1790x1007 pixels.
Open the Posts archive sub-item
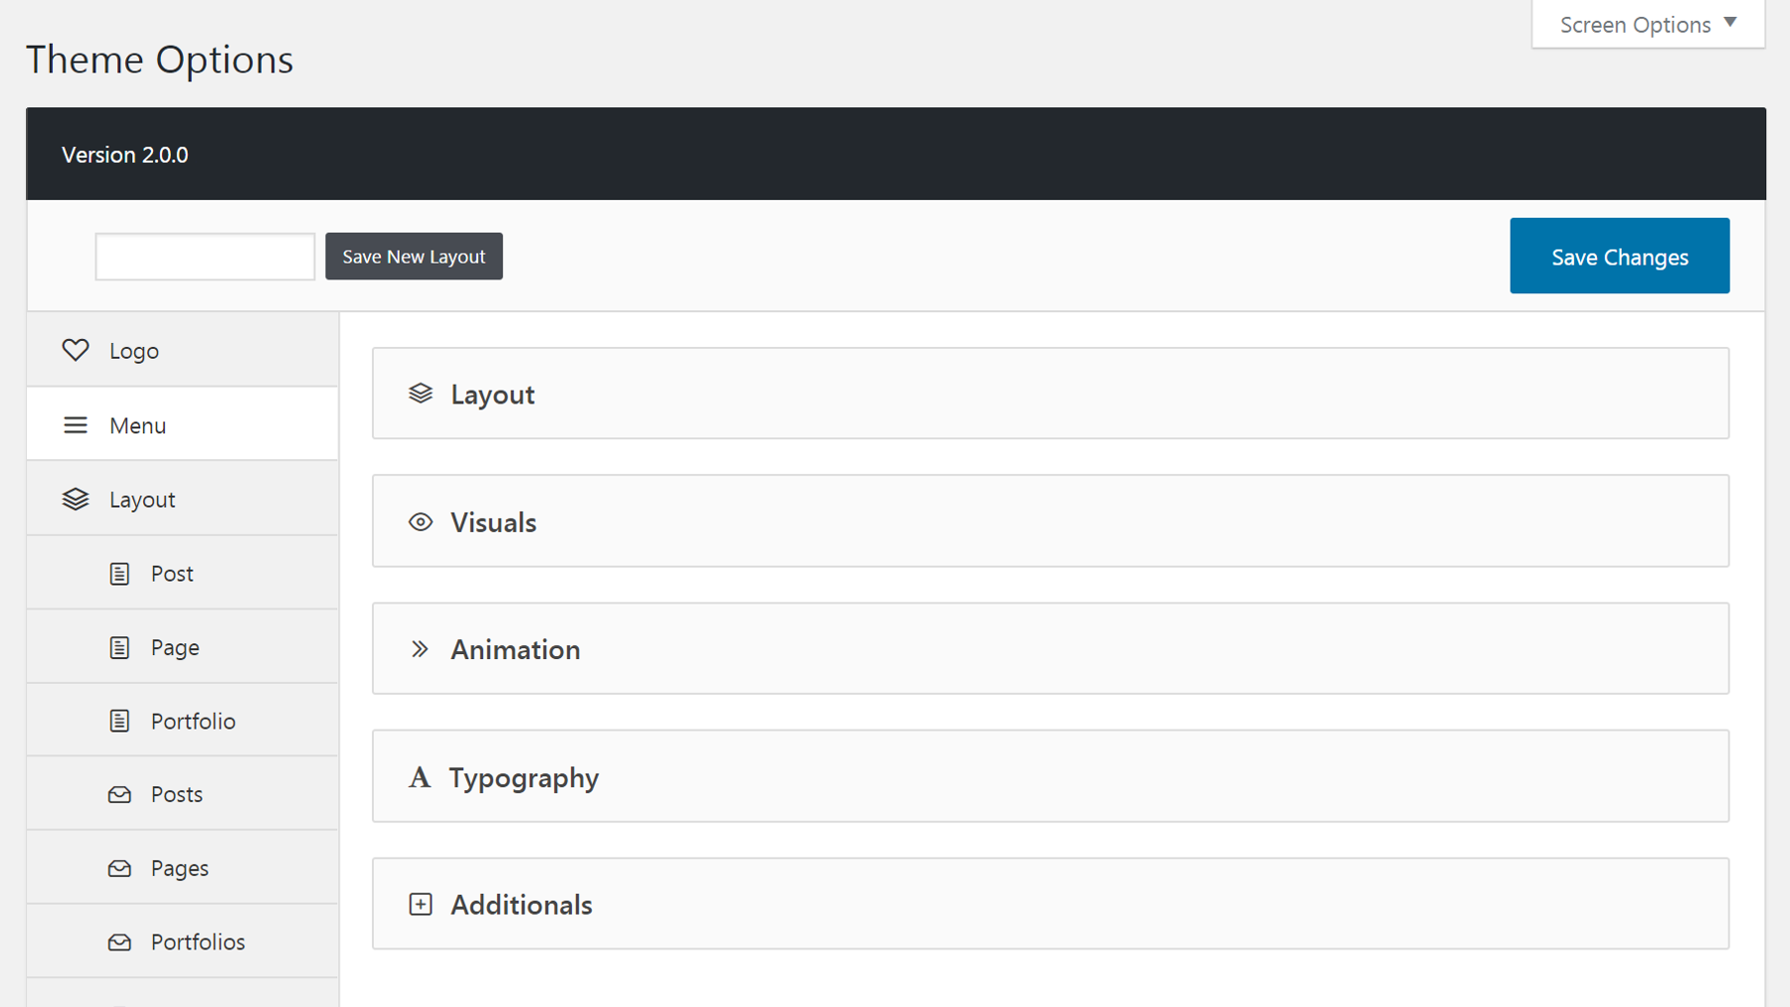[183, 794]
